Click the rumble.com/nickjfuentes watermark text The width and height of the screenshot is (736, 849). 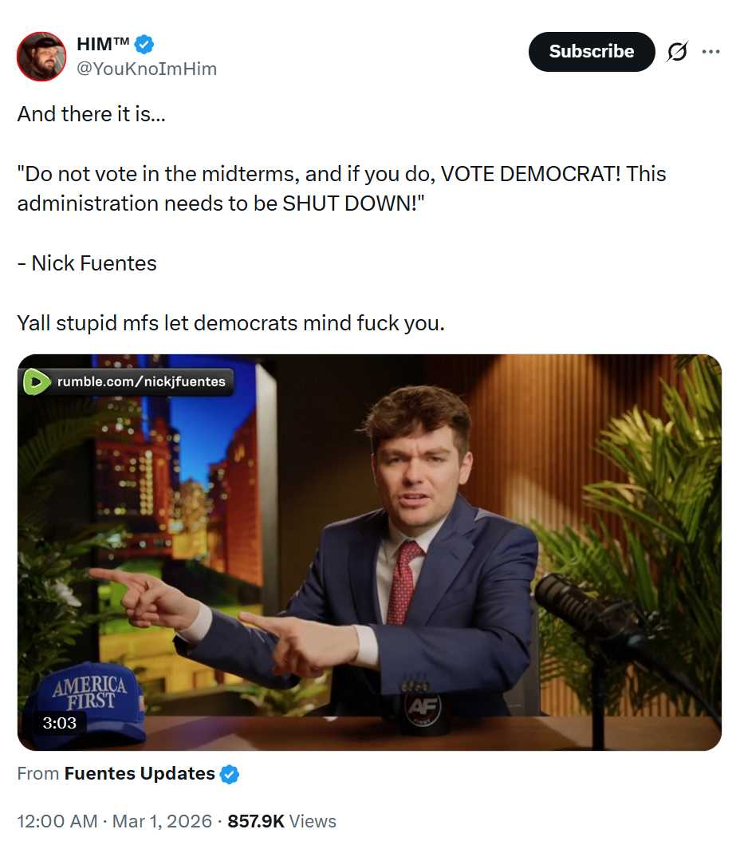(x=141, y=381)
